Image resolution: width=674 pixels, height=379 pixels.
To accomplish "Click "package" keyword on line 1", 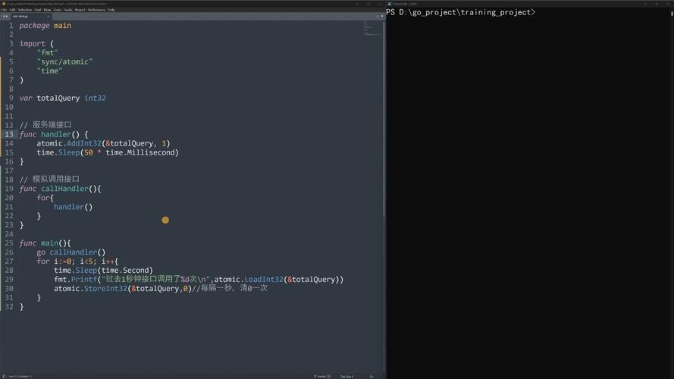I will click(34, 26).
